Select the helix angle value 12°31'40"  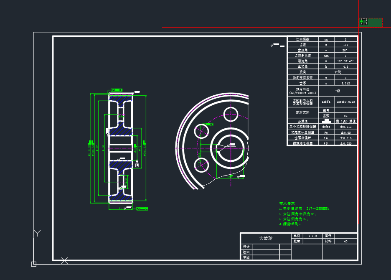345,61
